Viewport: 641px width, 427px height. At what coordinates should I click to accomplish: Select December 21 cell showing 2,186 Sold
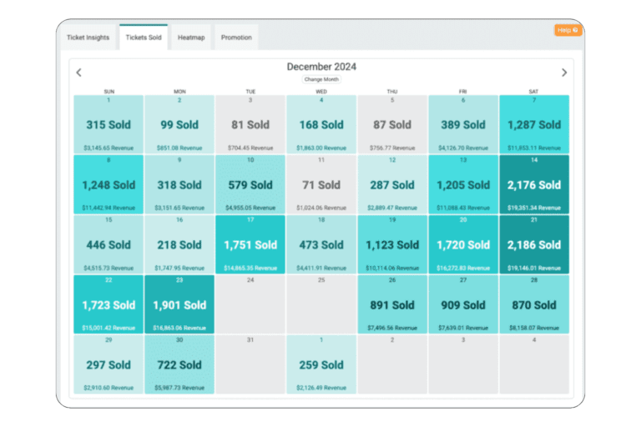(x=534, y=245)
